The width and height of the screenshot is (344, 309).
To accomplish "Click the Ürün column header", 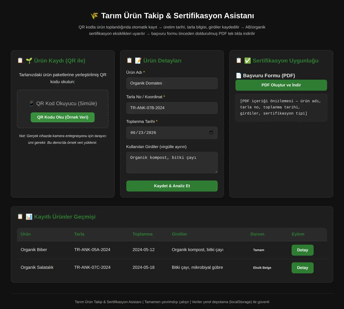I will (26, 234).
